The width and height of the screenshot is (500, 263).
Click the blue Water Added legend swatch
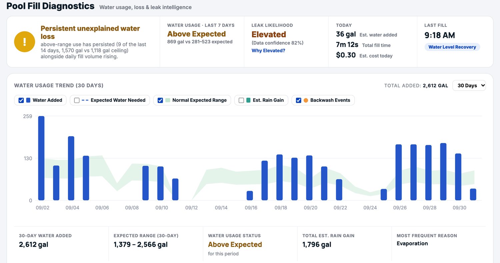point(28,100)
